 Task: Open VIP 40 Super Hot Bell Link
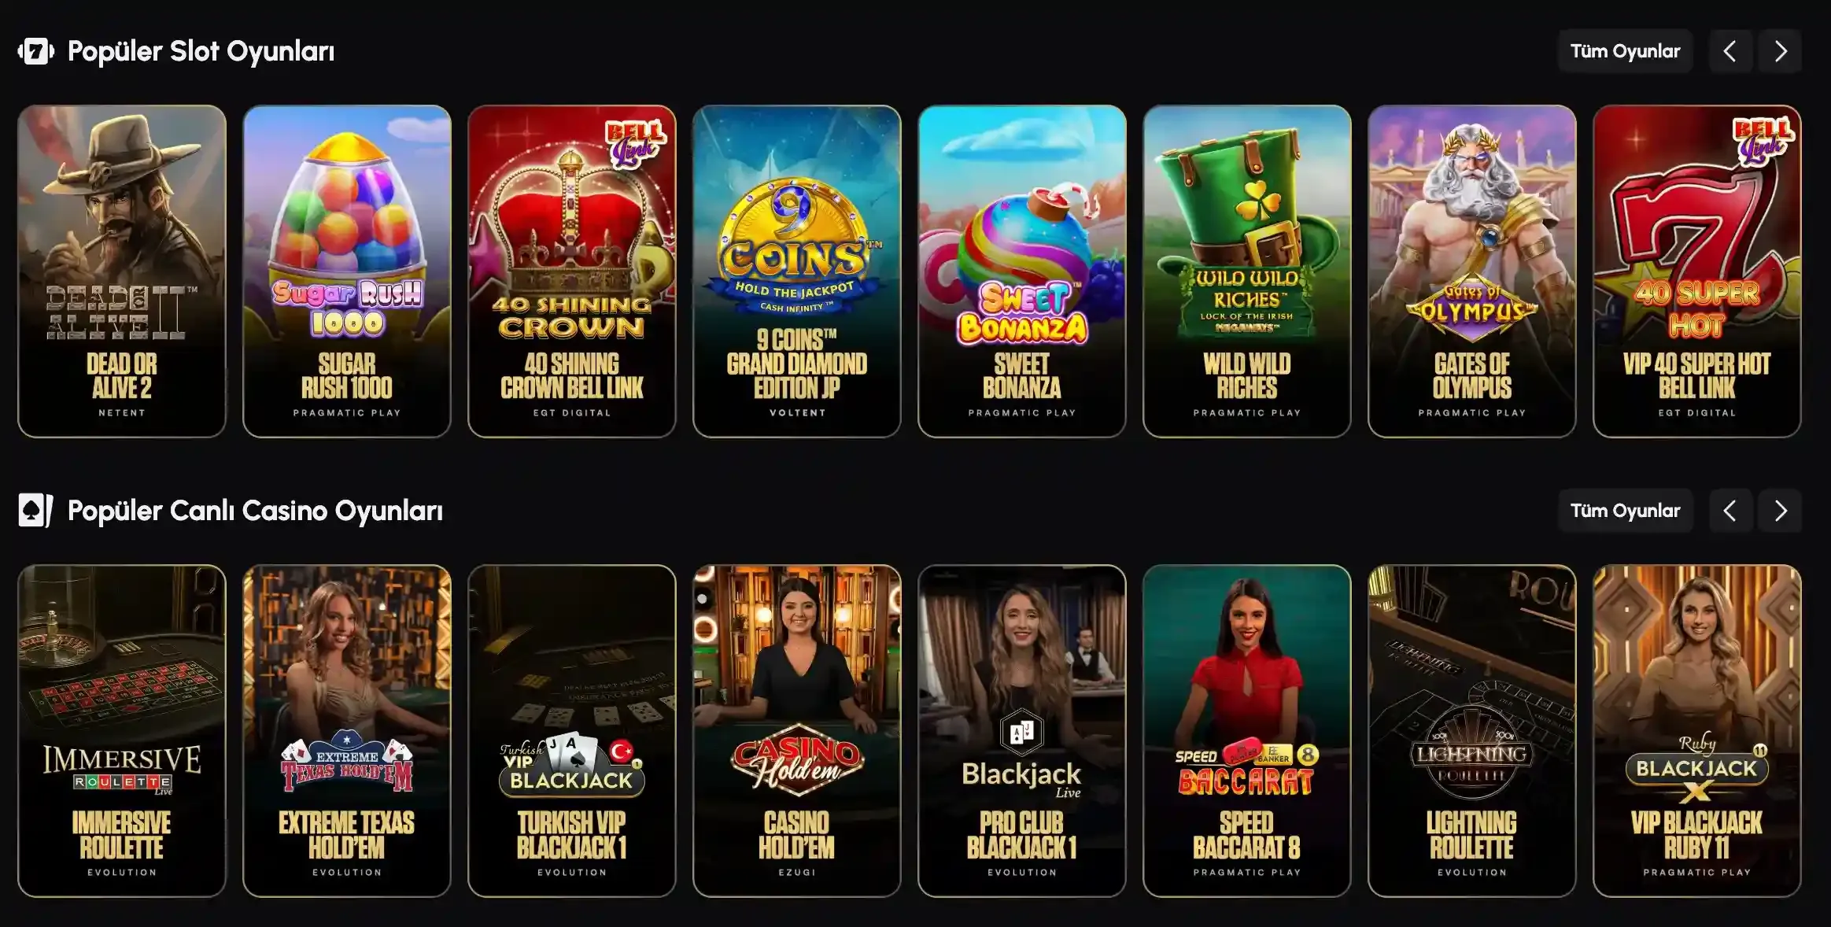1697,271
